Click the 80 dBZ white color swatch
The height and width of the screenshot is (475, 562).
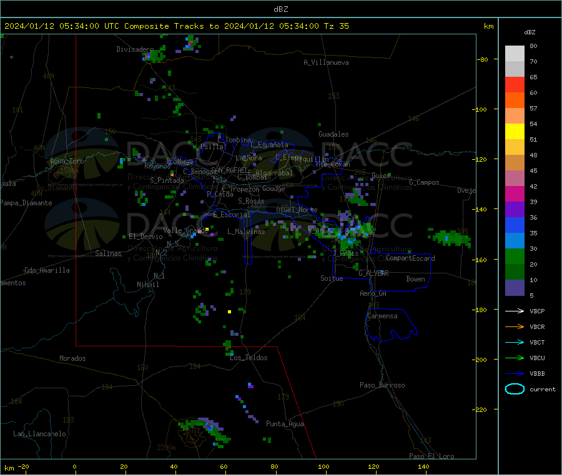pyautogui.click(x=515, y=54)
